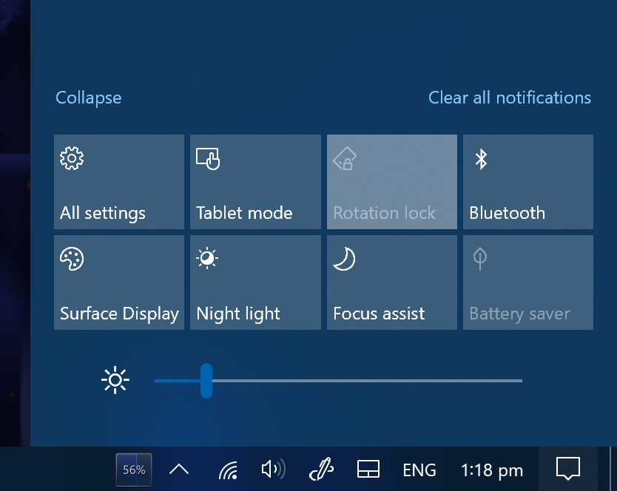The height and width of the screenshot is (491, 617).
Task: Open Wi-Fi network flyout
Action: (x=229, y=470)
